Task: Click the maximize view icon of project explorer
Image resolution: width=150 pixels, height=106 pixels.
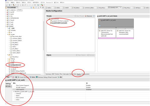Action: point(43,8)
